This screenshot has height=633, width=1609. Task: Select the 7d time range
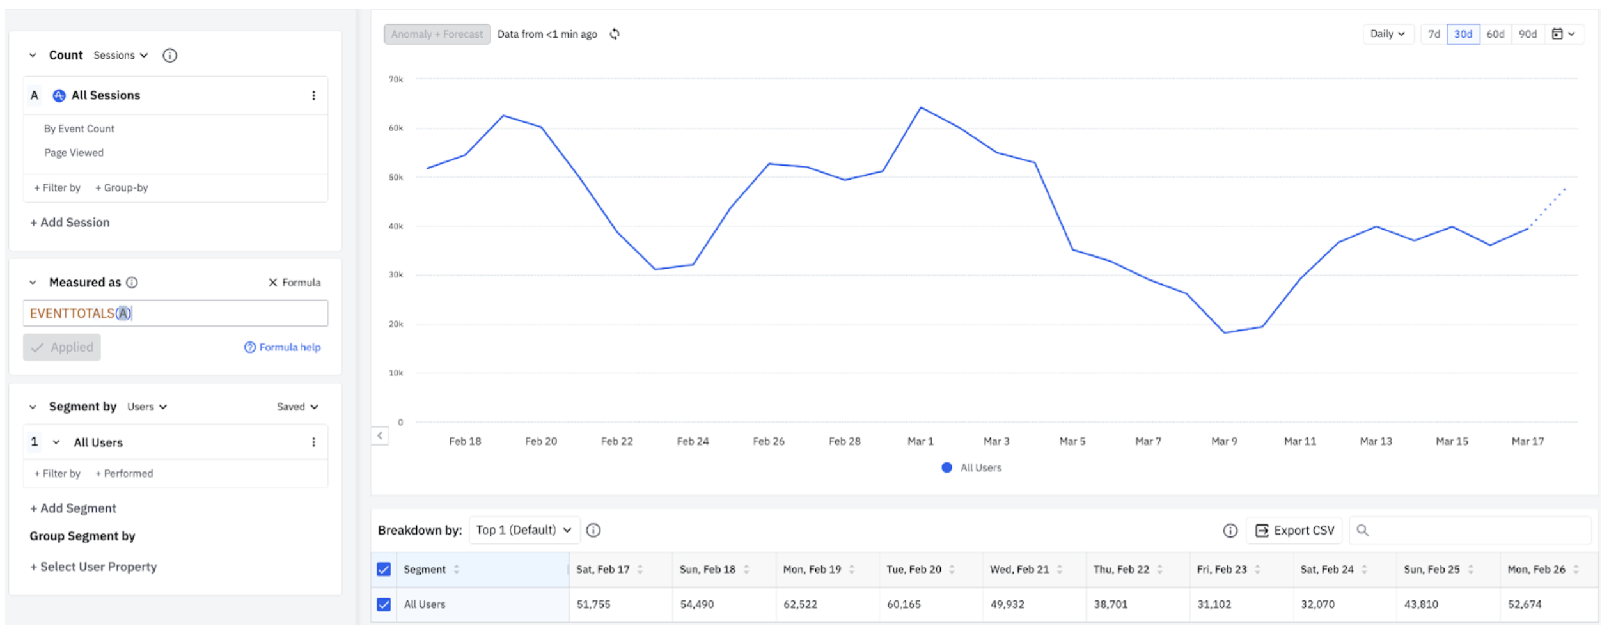click(1433, 34)
